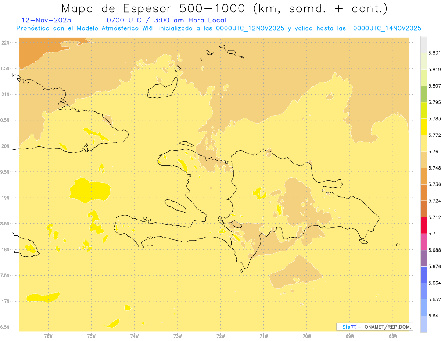
Task: Click the '5.772' color bar label
Action: 434,135
